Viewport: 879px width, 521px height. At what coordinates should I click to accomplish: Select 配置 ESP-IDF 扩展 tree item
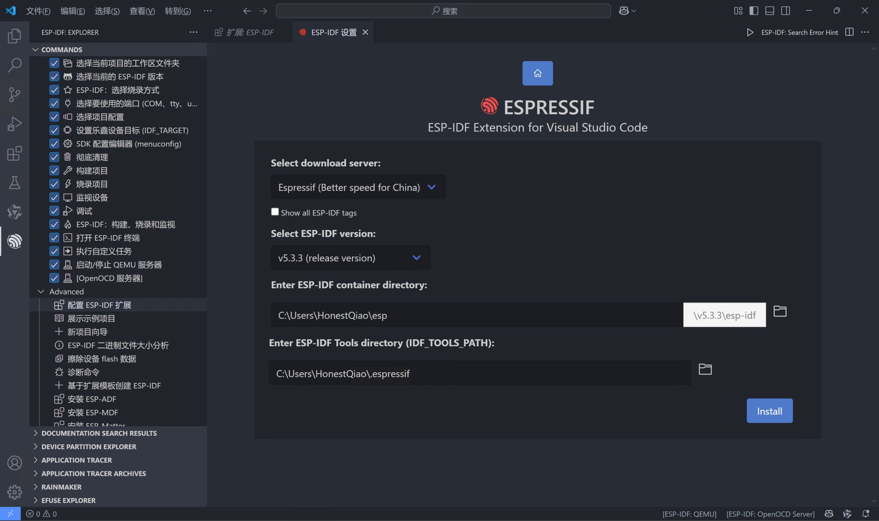point(118,305)
